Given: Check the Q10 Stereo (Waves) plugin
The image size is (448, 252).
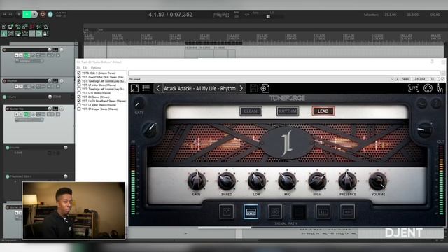Looking at the screenshot, I should pyautogui.click(x=79, y=93).
